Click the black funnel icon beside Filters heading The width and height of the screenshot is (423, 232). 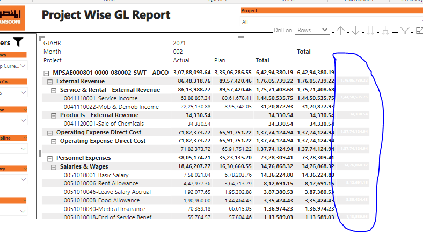click(x=18, y=42)
